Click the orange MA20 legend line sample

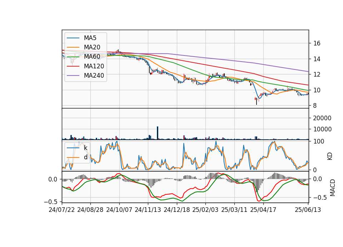(73, 47)
